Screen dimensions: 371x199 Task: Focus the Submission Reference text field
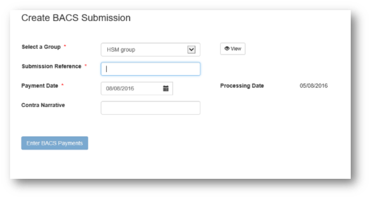point(150,69)
